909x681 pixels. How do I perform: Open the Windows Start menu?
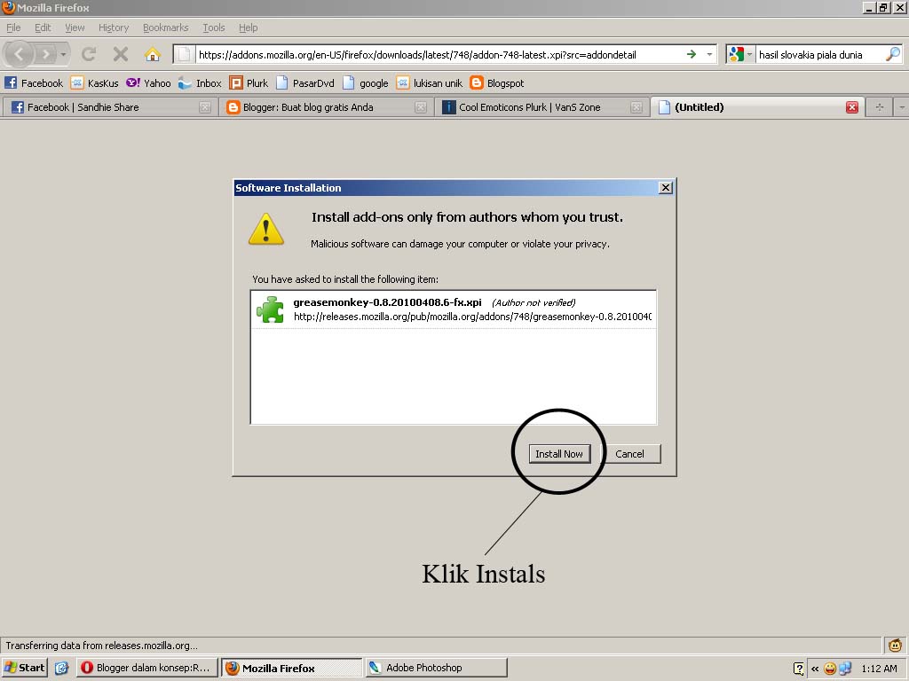(24, 668)
